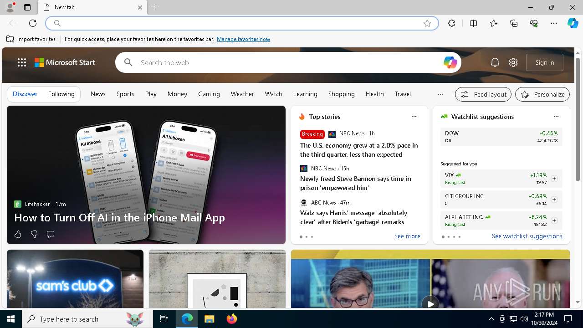Open the Collections icon
583x328 pixels.
[x=514, y=23]
